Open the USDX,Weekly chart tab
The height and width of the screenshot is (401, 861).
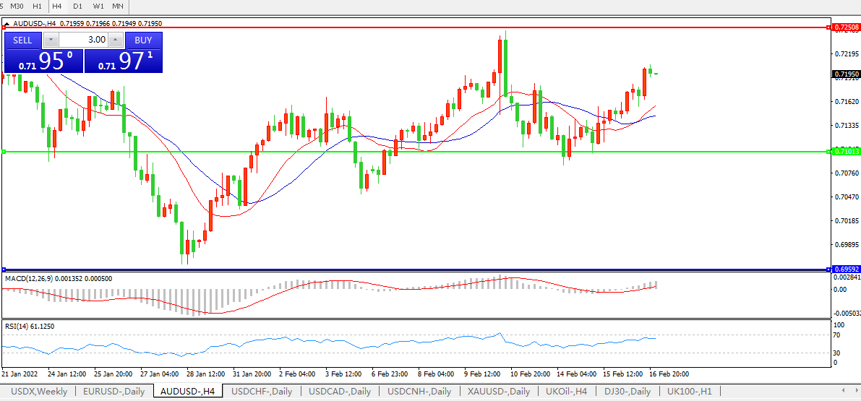click(39, 392)
